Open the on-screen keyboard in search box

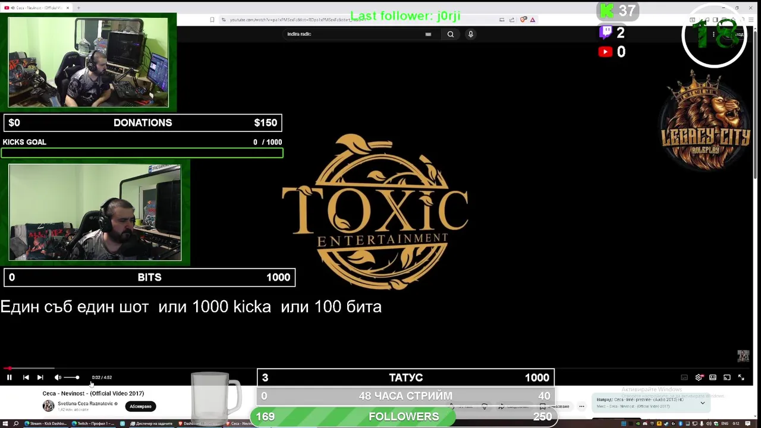(x=428, y=34)
